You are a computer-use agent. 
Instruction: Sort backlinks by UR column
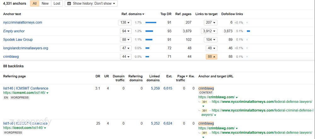[x=106, y=76]
